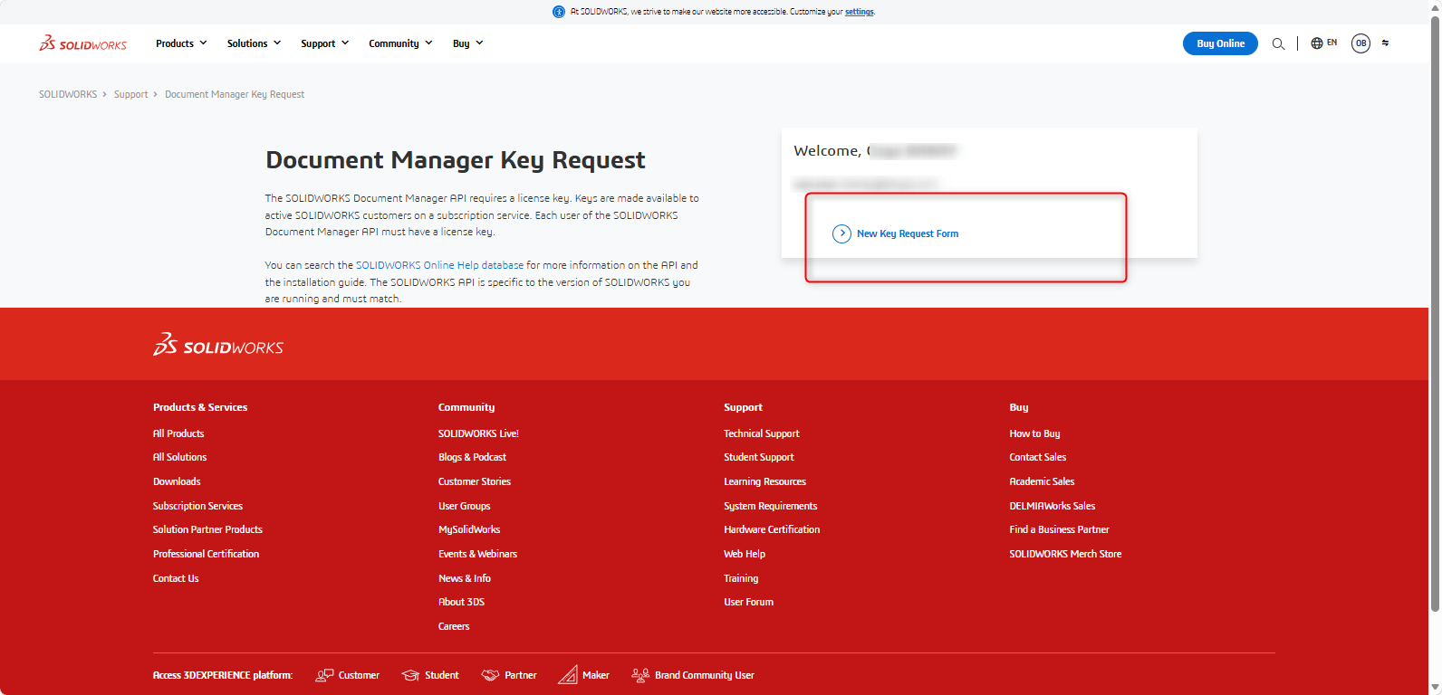This screenshot has height=695, width=1442.
Task: Go to the Support breadcrumb
Action: coord(130,94)
